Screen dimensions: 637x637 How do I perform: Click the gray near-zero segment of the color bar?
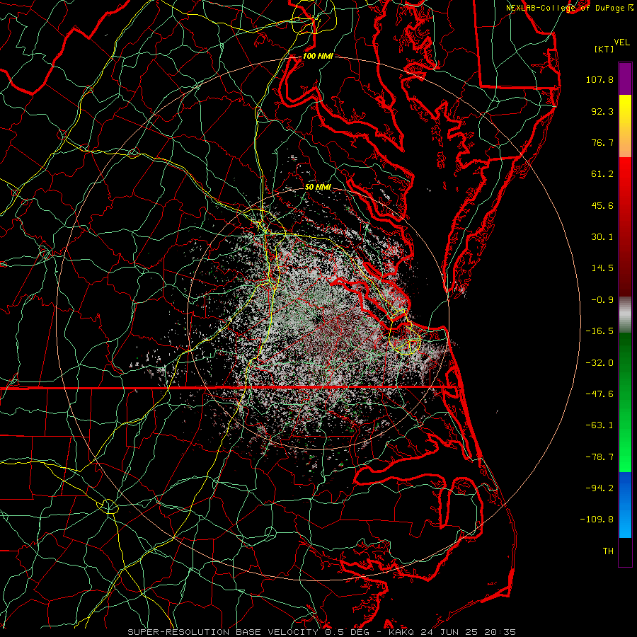coord(625,315)
